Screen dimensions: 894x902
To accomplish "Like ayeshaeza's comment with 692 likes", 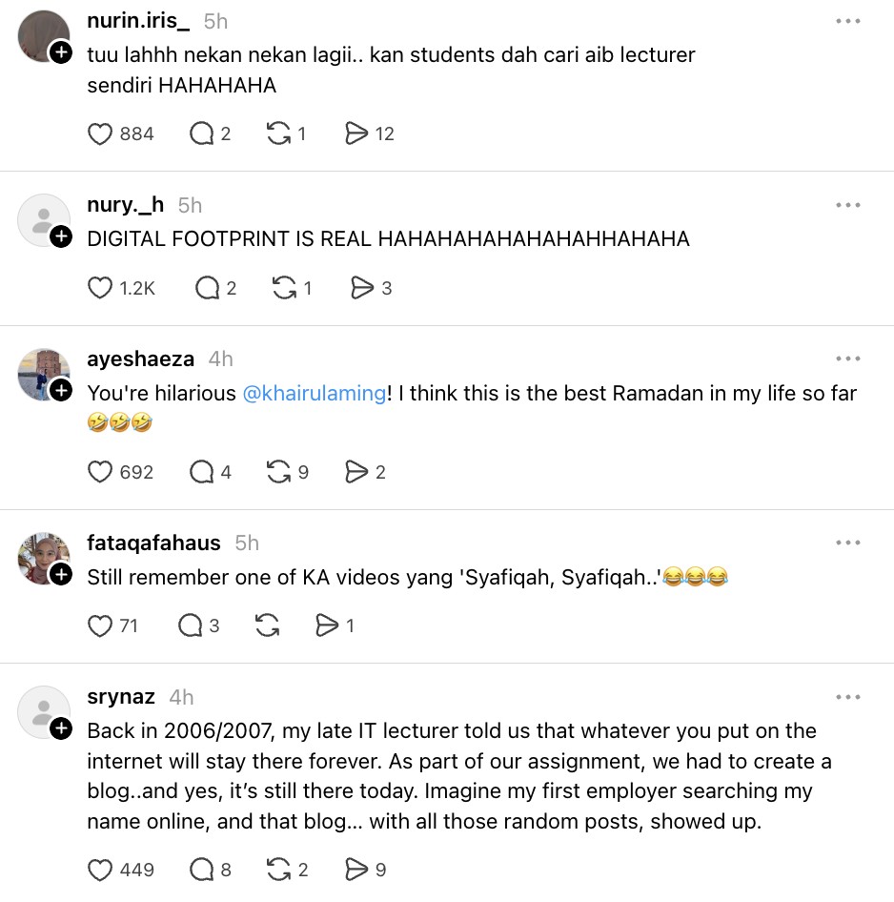I will (x=100, y=472).
